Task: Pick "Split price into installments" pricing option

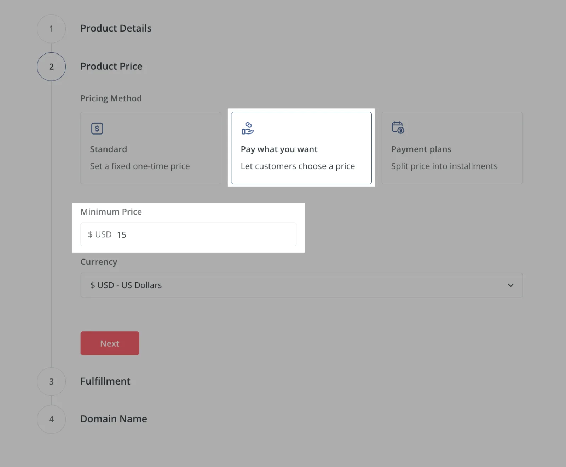Action: pos(444,166)
